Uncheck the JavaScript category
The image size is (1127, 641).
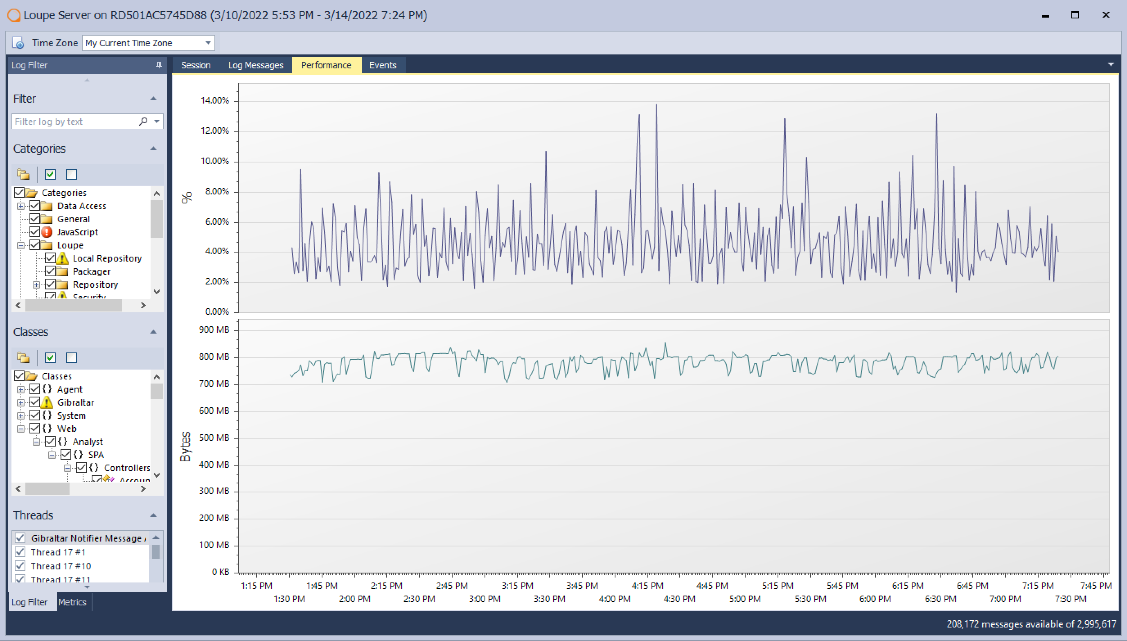click(35, 232)
